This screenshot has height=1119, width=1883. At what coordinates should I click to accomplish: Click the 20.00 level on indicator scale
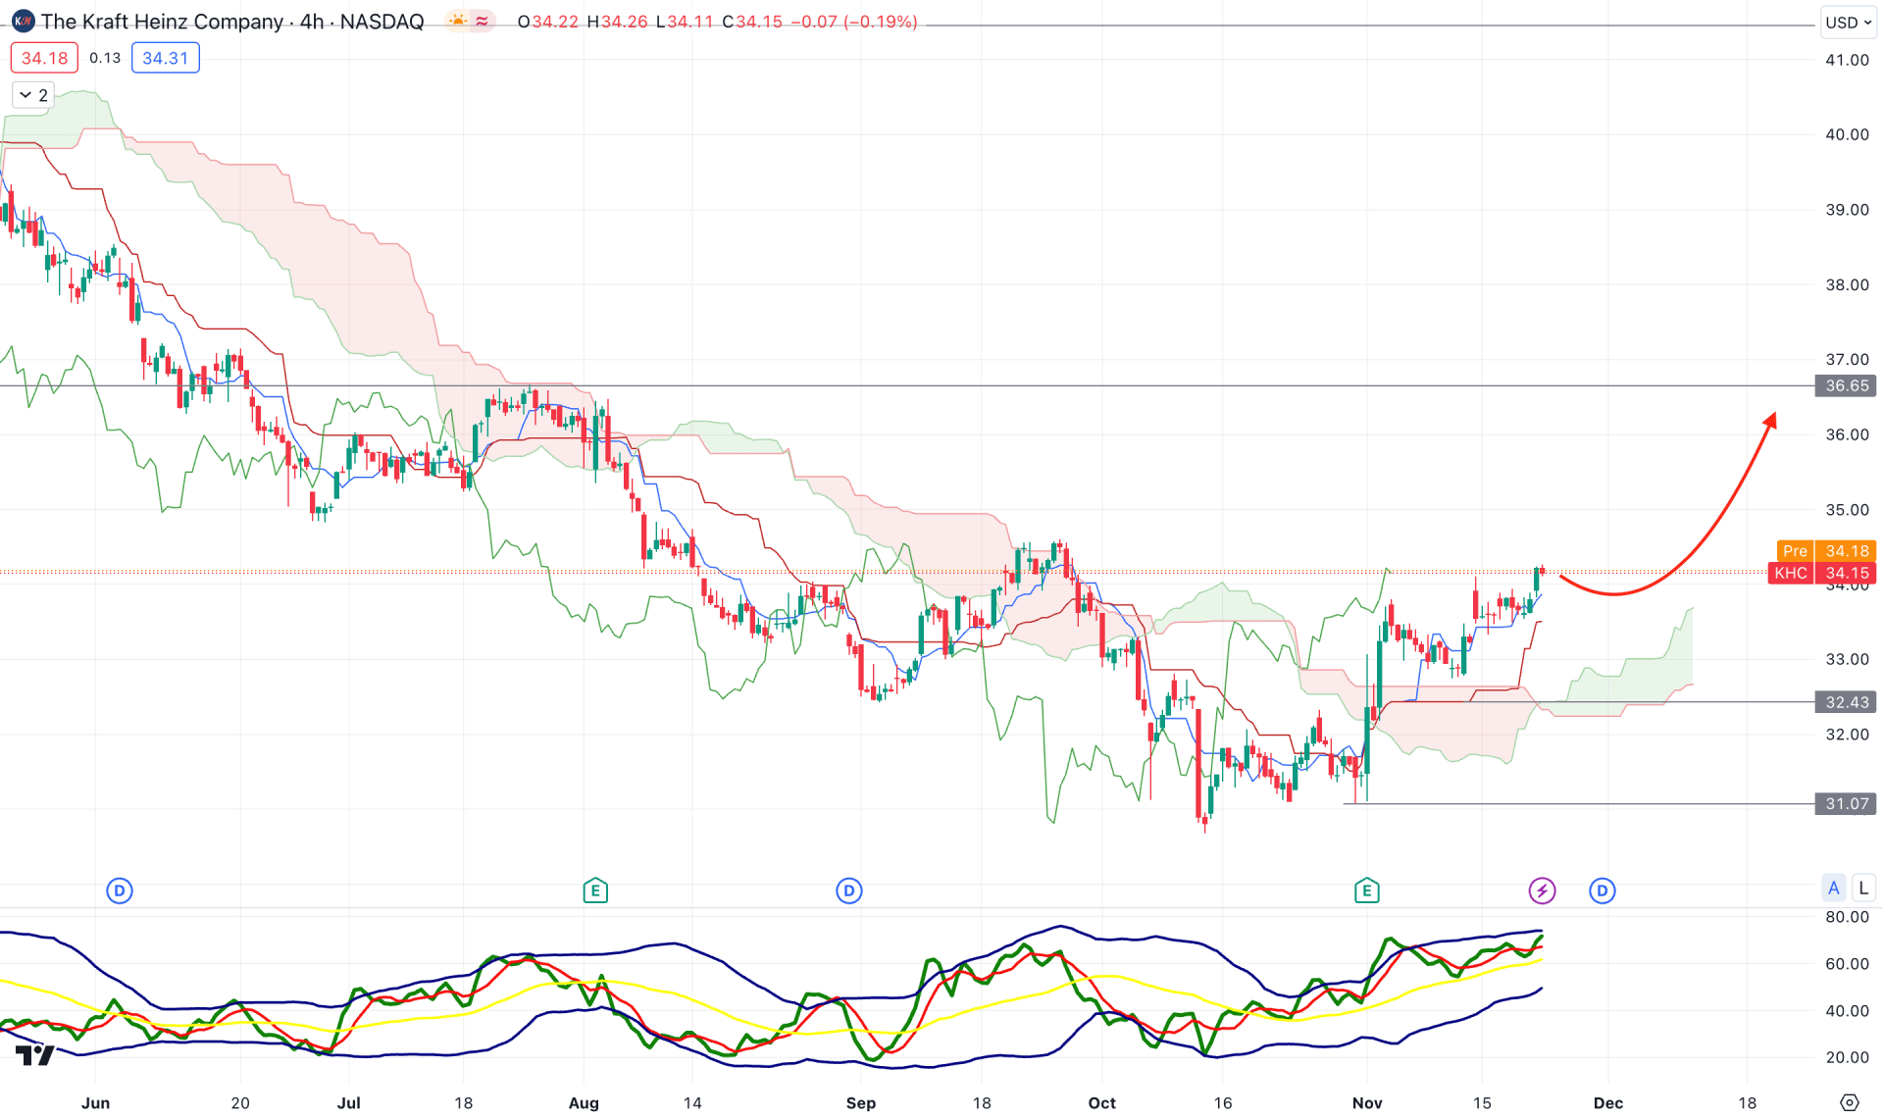click(x=1847, y=1057)
